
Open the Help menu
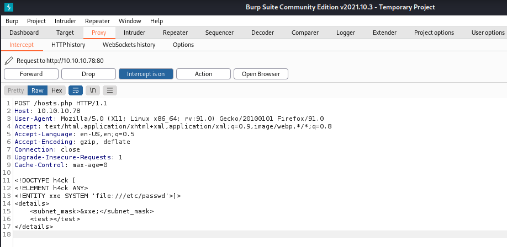coord(156,21)
